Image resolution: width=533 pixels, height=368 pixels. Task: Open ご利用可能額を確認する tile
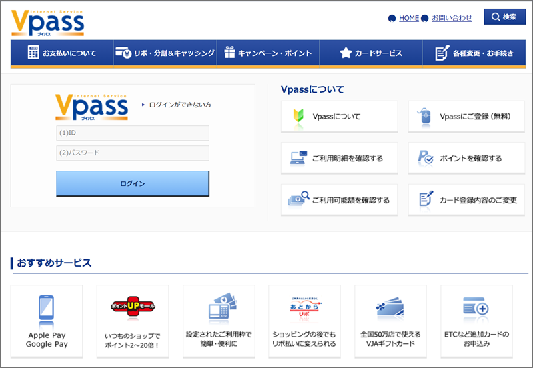tap(339, 200)
